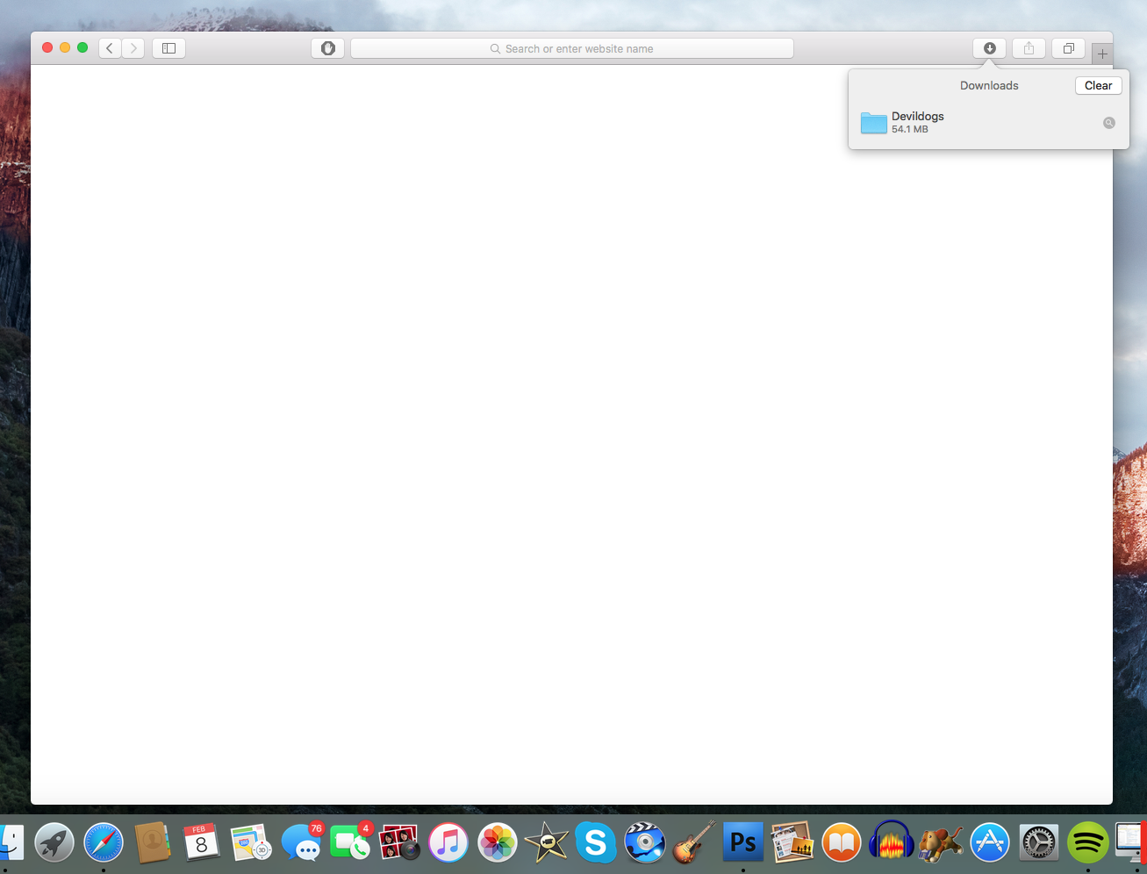
Task: Launch iTunes from the Dock
Action: [448, 843]
